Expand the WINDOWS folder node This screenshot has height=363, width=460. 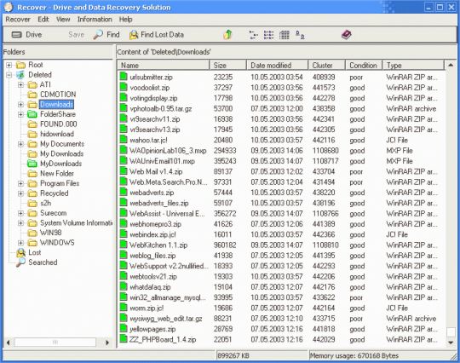(x=20, y=243)
